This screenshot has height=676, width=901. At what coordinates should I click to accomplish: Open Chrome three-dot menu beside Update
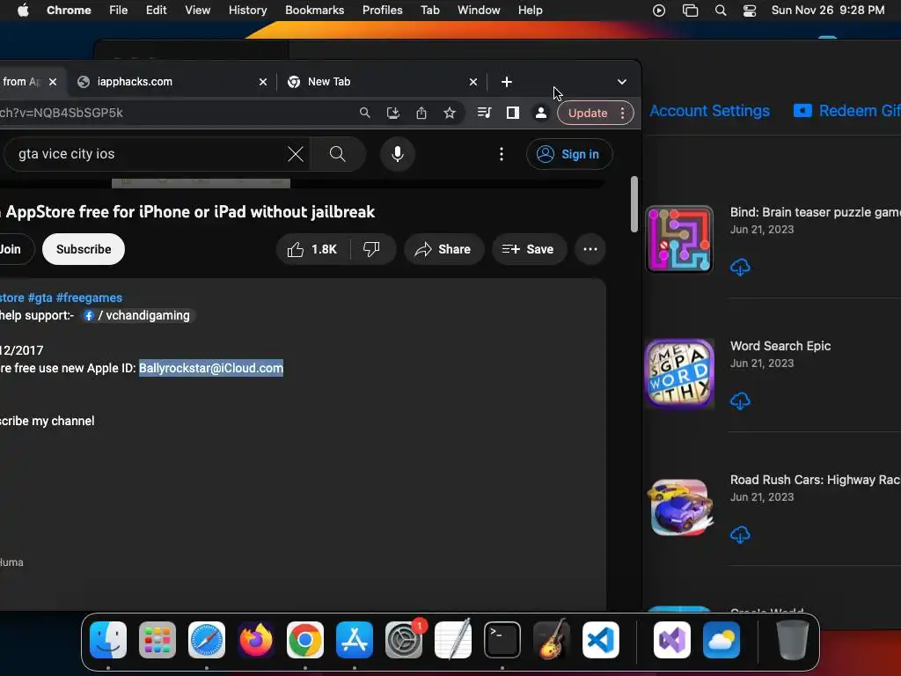point(623,113)
